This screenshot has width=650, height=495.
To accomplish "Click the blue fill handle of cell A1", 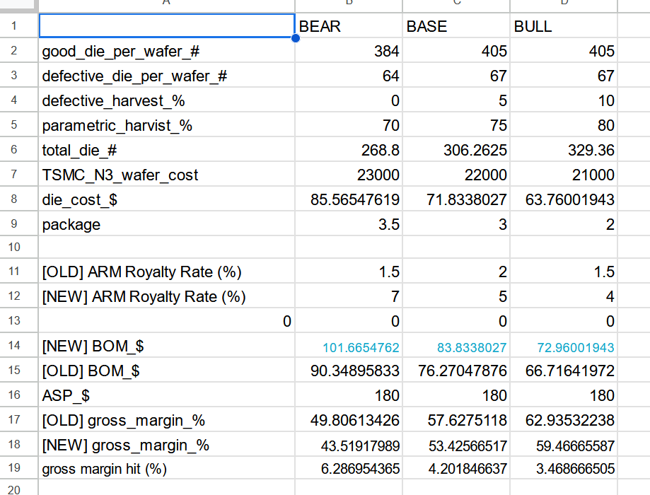I will tap(295, 38).
